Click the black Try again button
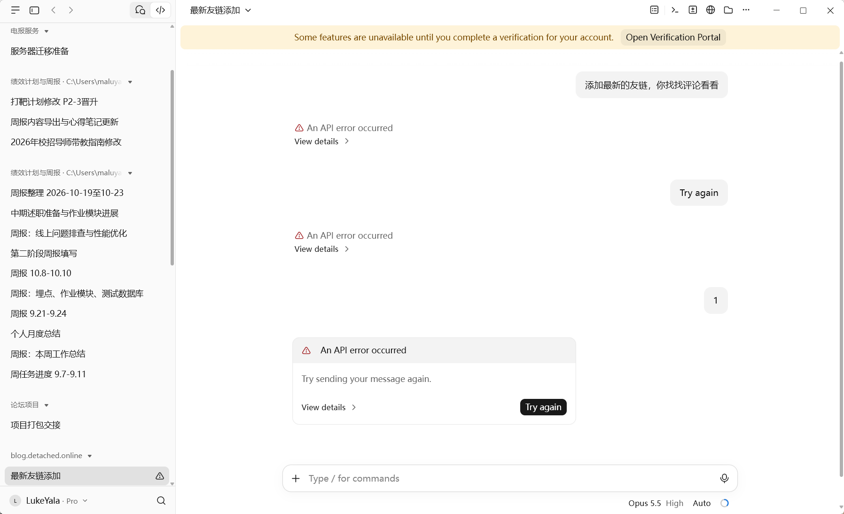844x514 pixels. click(543, 407)
